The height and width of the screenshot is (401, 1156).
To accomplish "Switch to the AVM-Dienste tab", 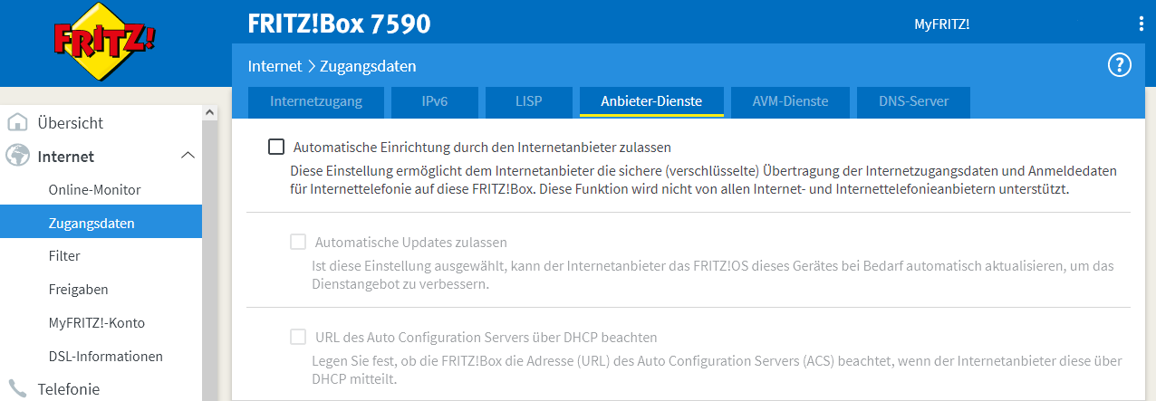I will [x=790, y=101].
